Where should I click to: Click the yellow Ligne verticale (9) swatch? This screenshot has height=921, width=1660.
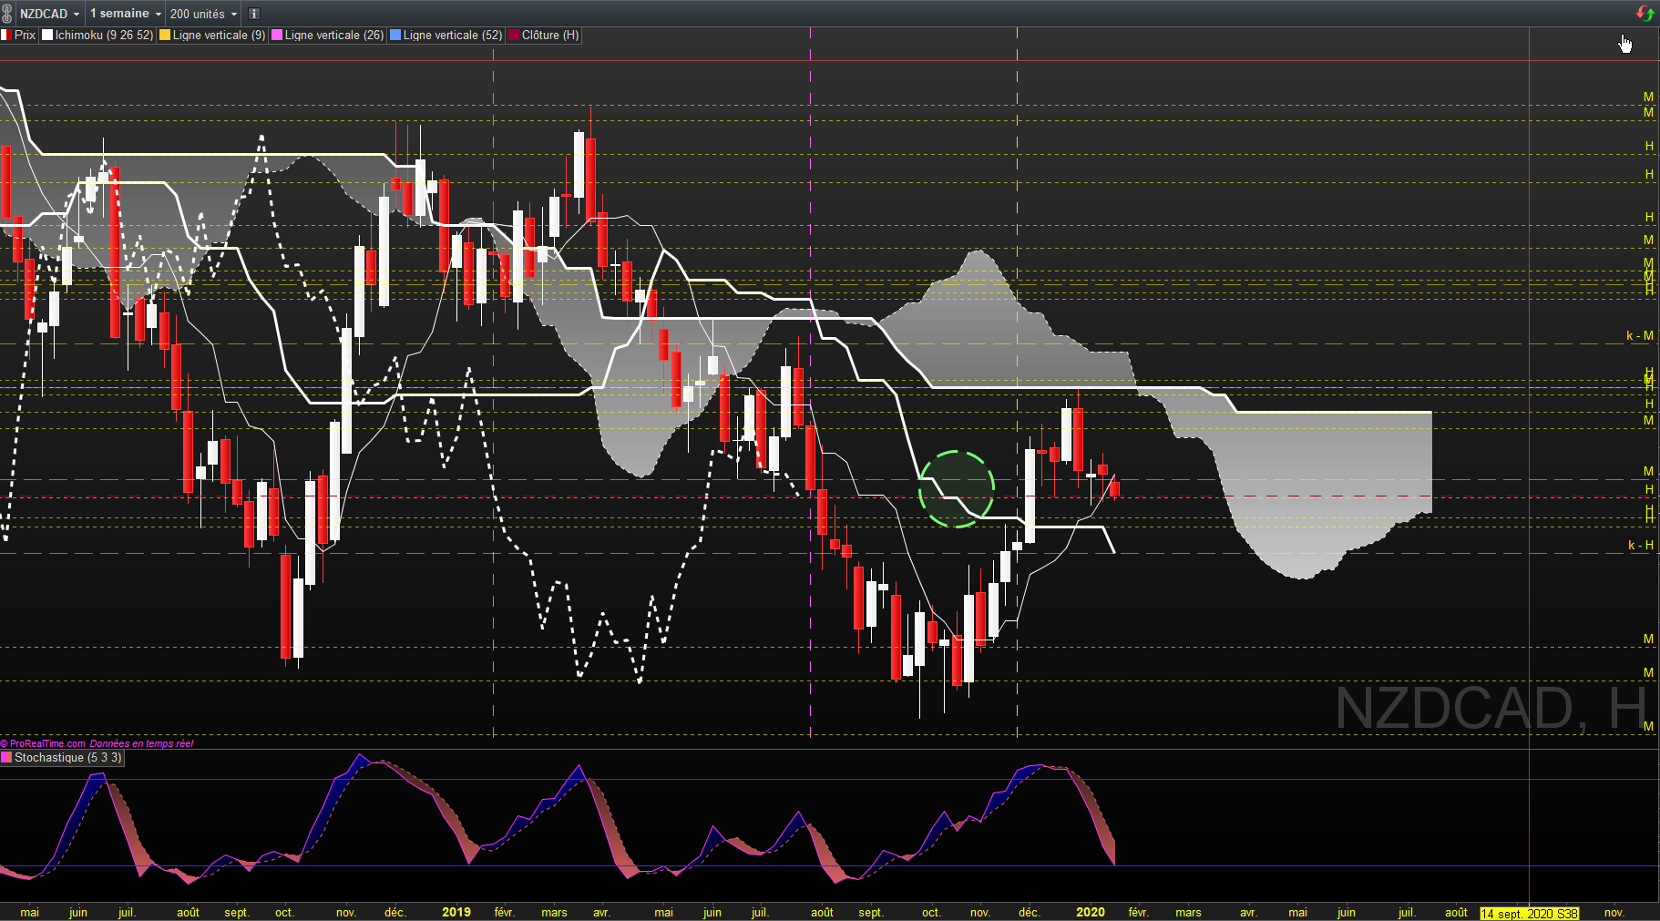(x=165, y=36)
